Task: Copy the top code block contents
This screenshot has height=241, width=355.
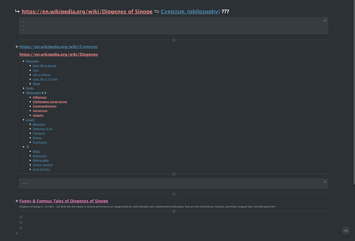Action: (325, 21)
